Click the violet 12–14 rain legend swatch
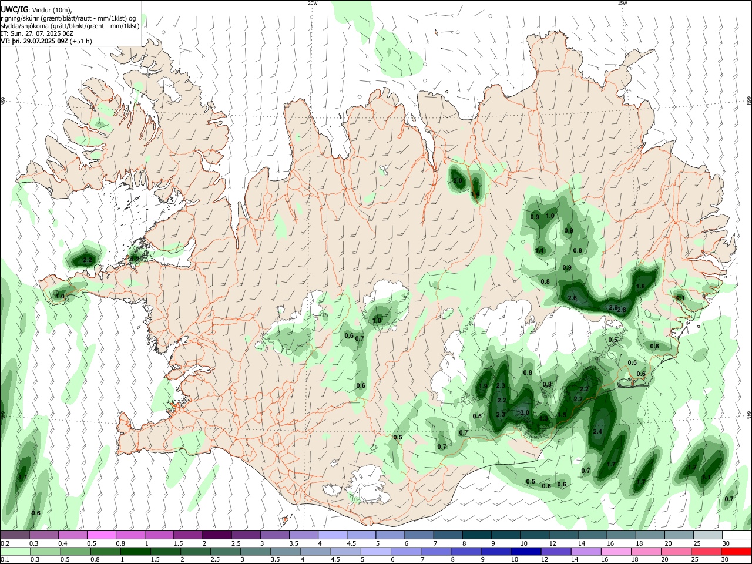 tap(555, 552)
